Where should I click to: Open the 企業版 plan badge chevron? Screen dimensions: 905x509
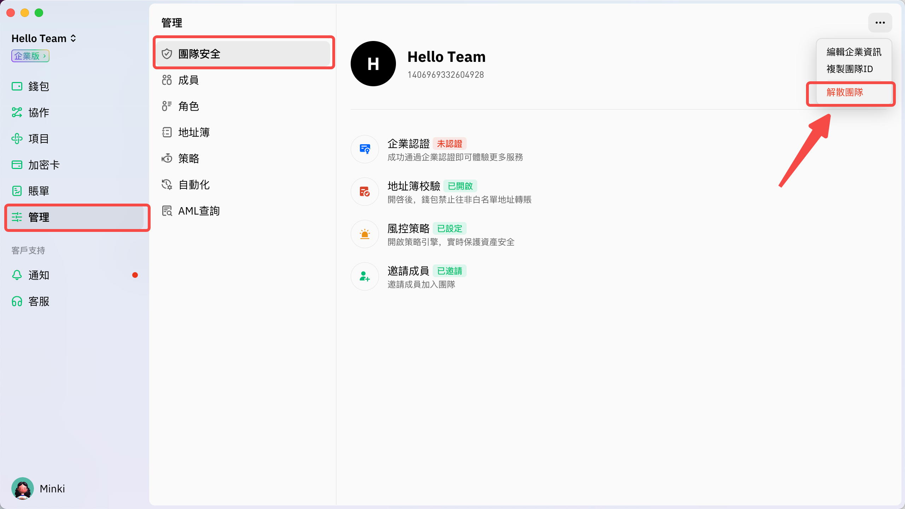pos(45,56)
